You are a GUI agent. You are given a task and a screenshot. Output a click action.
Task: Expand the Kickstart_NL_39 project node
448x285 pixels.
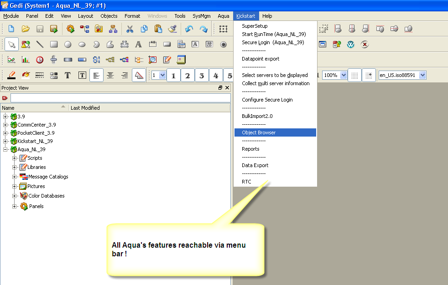click(5, 141)
